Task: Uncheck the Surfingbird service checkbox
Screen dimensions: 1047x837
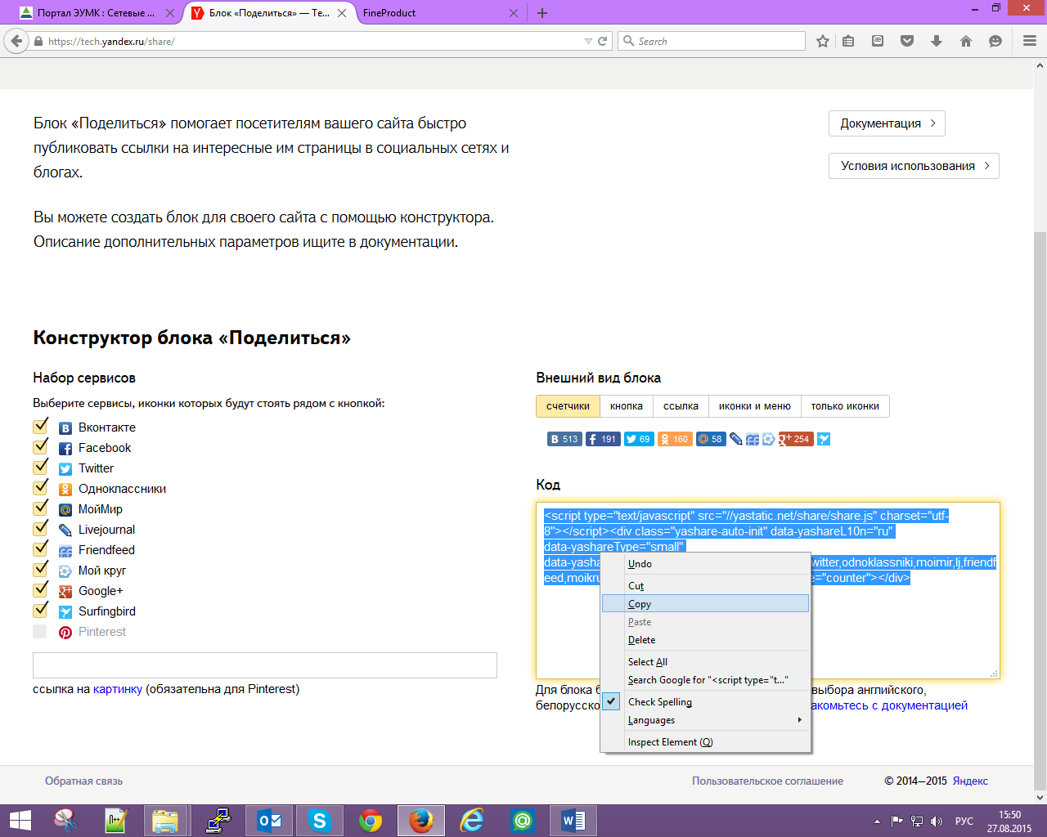Action: coord(40,610)
